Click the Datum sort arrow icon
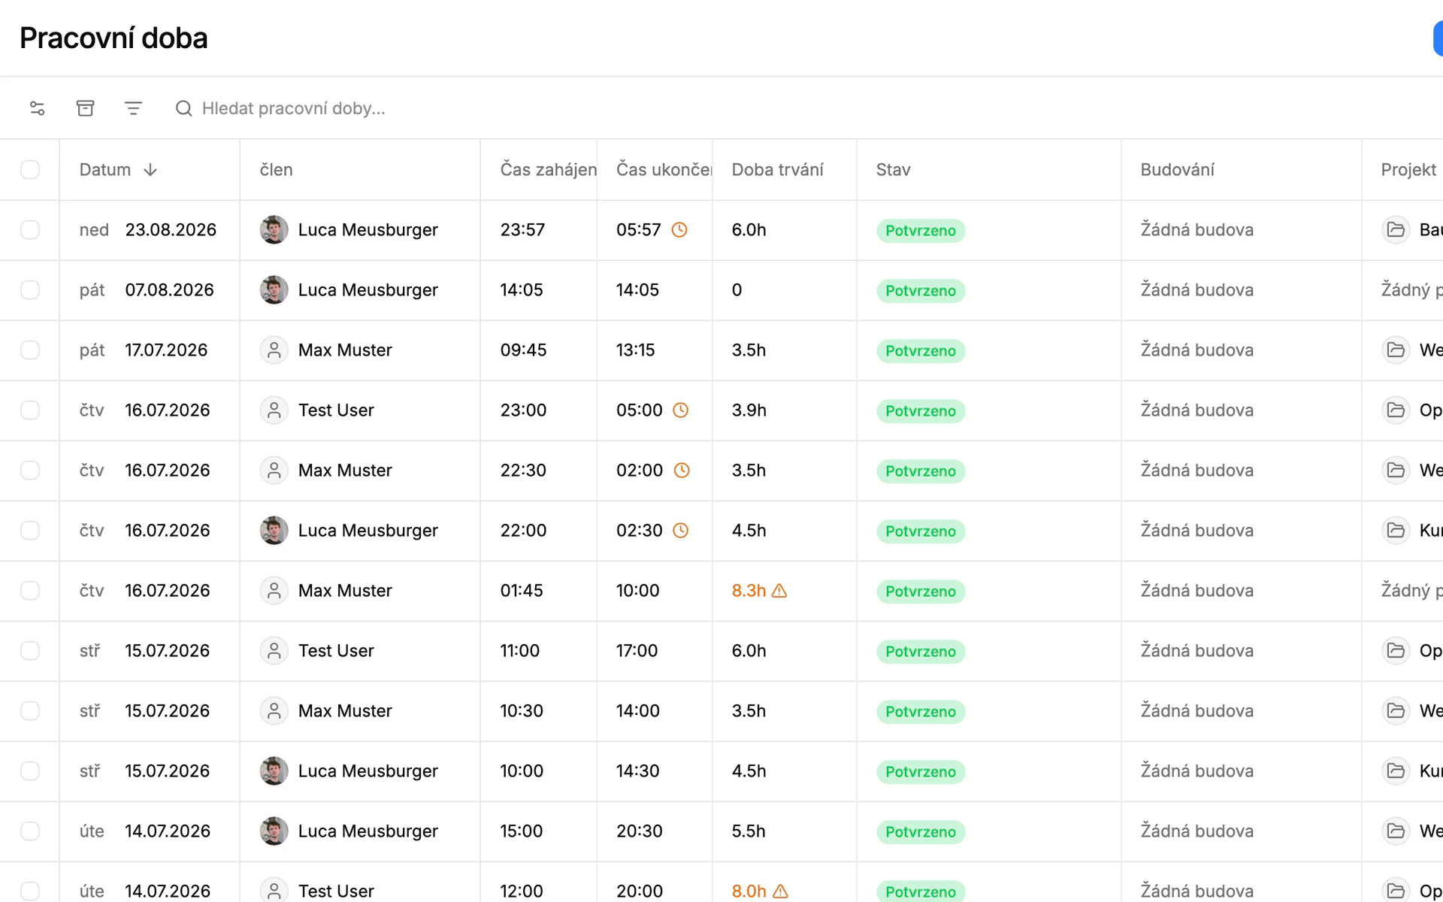 coord(150,170)
